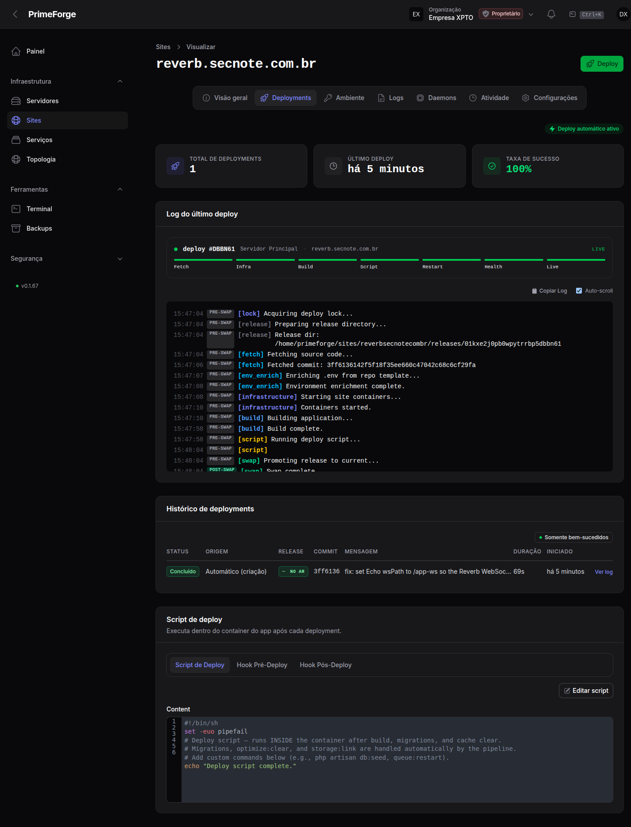
Task: Click the DX user avatar
Action: click(x=623, y=14)
